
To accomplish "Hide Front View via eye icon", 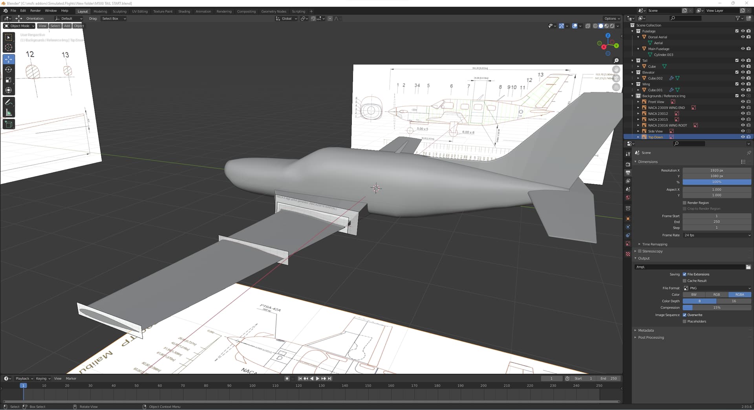I will (743, 102).
